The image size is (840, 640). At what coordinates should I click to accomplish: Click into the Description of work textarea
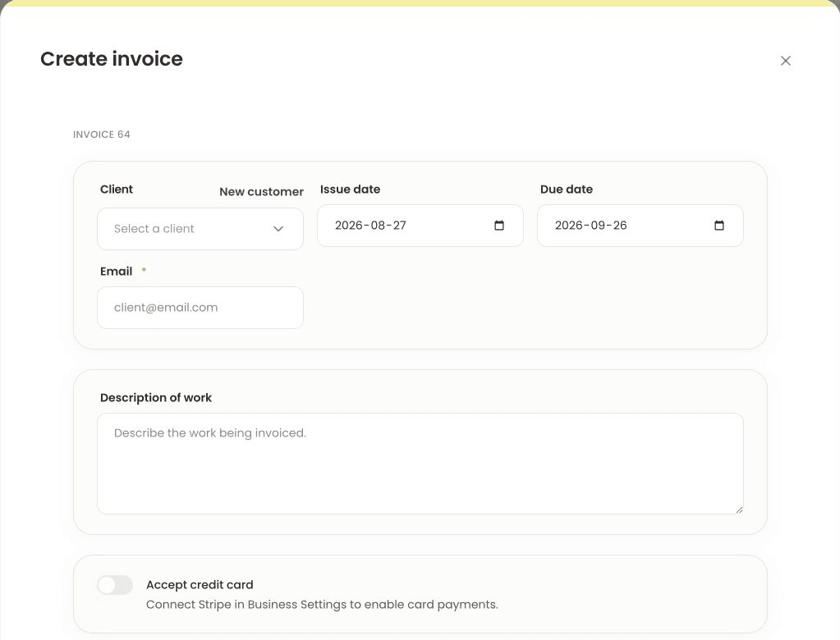click(420, 464)
